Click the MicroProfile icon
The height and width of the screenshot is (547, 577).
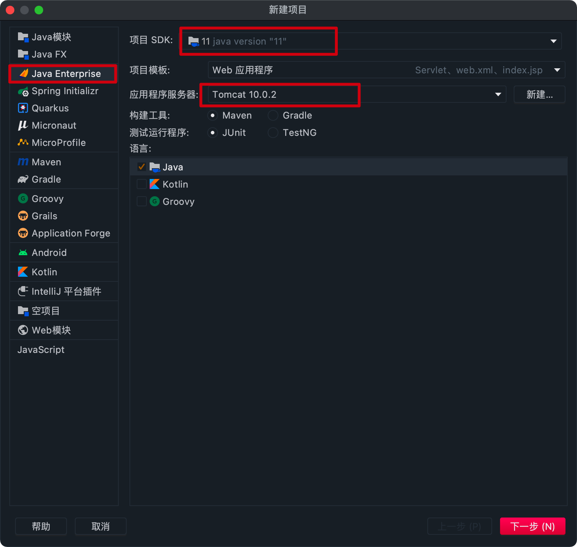[x=23, y=142]
